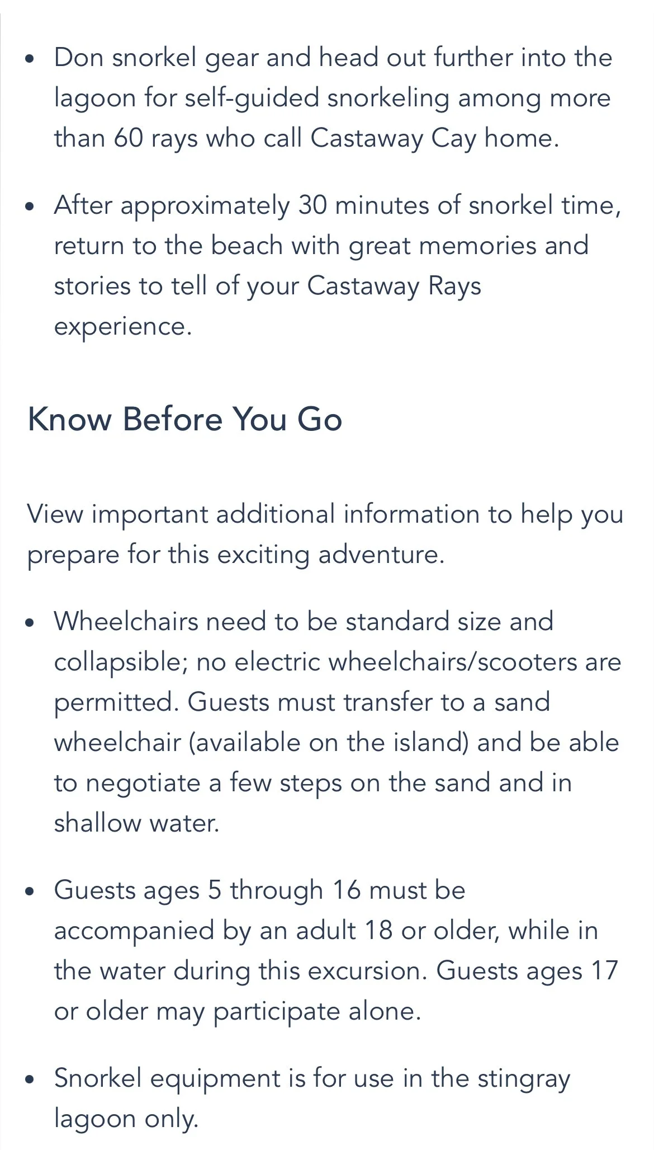654x1150 pixels.
Task: Click the bullet dot before 'Wheelchairs need'
Action: (x=31, y=622)
